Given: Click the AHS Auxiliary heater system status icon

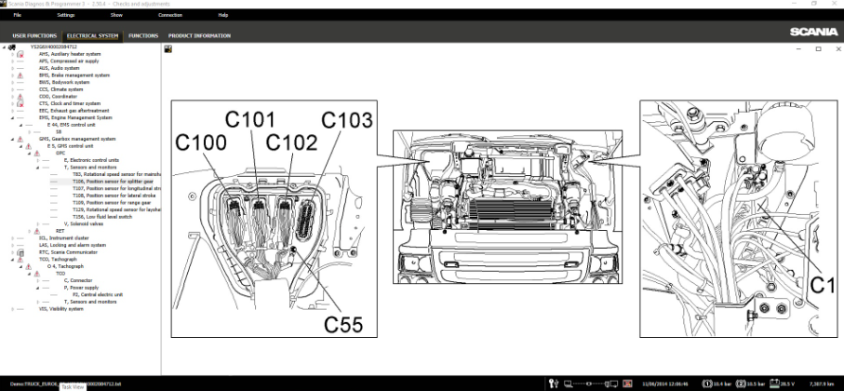Looking at the screenshot, I should [20, 54].
